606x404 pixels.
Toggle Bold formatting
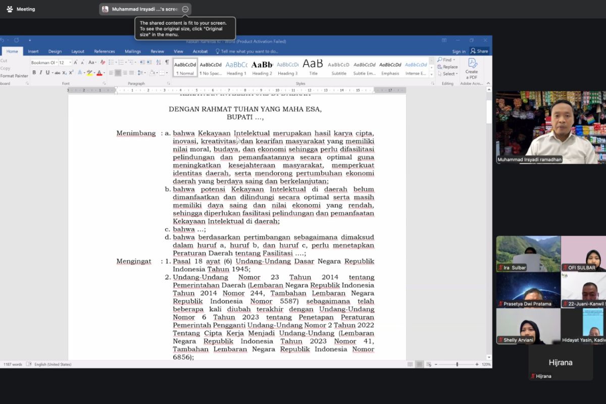pyautogui.click(x=34, y=73)
